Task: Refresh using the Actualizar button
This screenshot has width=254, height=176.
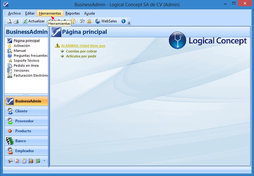Action: pos(34,21)
